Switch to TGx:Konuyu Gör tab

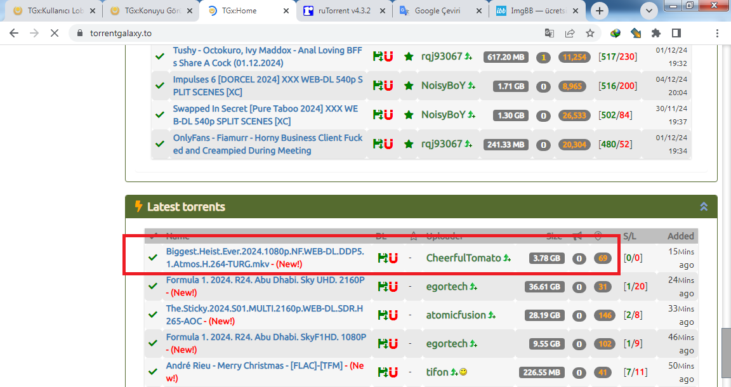[151, 11]
